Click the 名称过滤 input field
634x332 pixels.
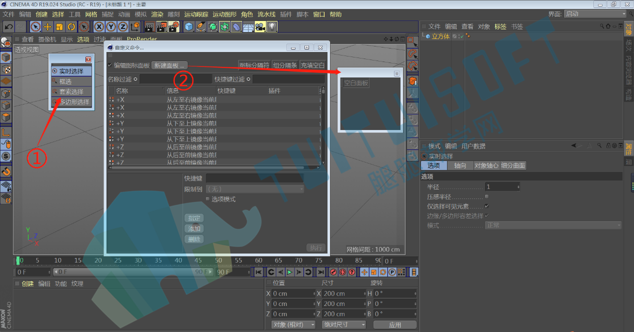tap(175, 79)
